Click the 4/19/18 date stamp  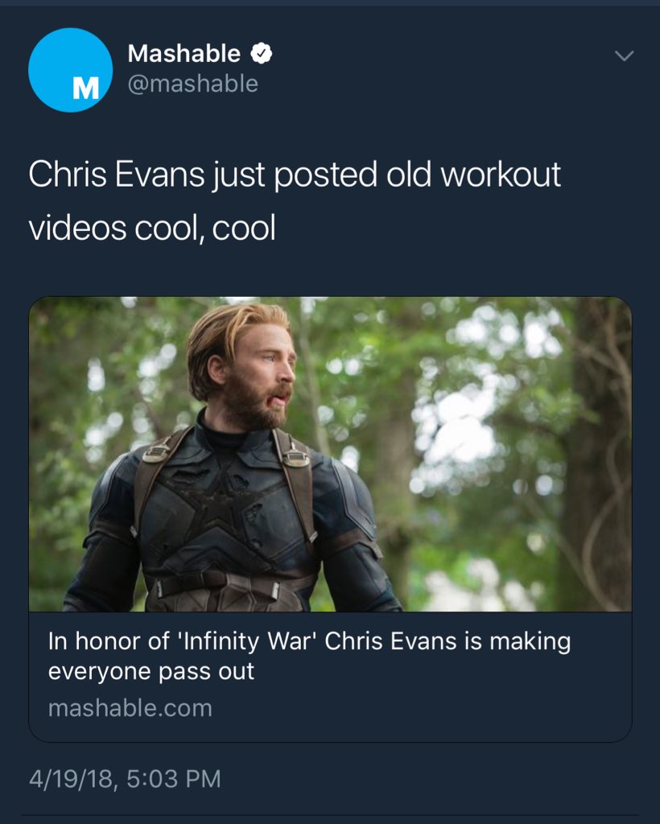(70, 779)
